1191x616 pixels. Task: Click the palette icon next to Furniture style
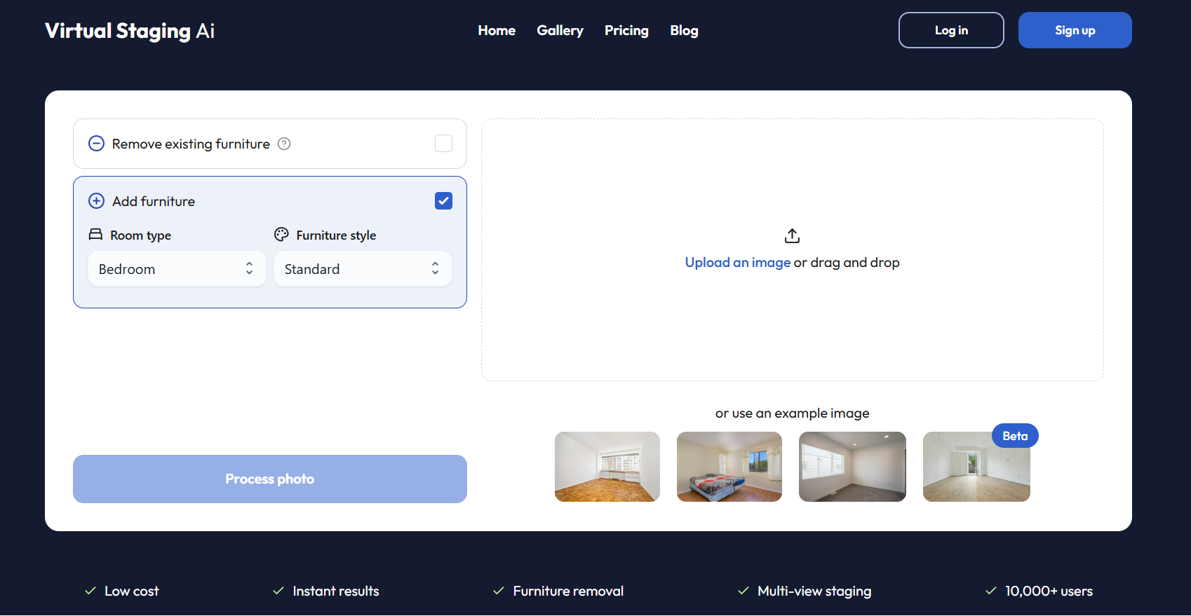click(281, 235)
